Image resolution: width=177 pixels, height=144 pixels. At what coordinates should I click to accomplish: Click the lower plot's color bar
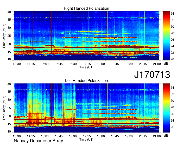166,108
